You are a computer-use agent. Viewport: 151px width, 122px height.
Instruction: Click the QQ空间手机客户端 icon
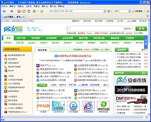[x=75, y=91]
